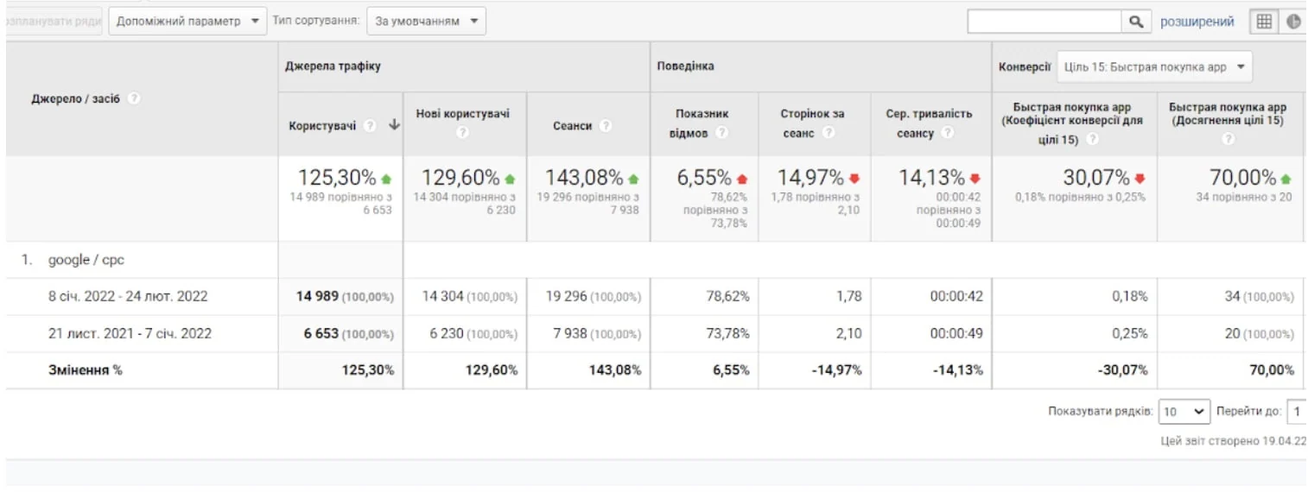Screen dimensions: 1308x492
Task: Sort by Коефіцієнт конверсії для цілі 15 column
Action: (x=1072, y=122)
